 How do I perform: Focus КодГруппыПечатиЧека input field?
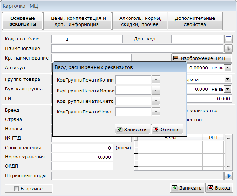point(133,112)
